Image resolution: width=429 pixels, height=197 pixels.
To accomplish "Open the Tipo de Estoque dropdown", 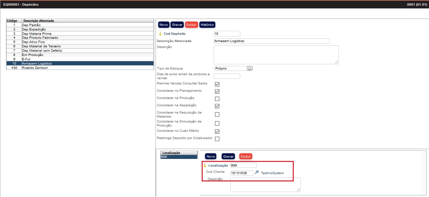I will (x=250, y=69).
